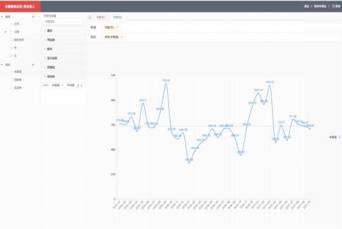This screenshot has height=229, width=342.
Task: Collapse the 指标 section arrow
Action: [2, 65]
